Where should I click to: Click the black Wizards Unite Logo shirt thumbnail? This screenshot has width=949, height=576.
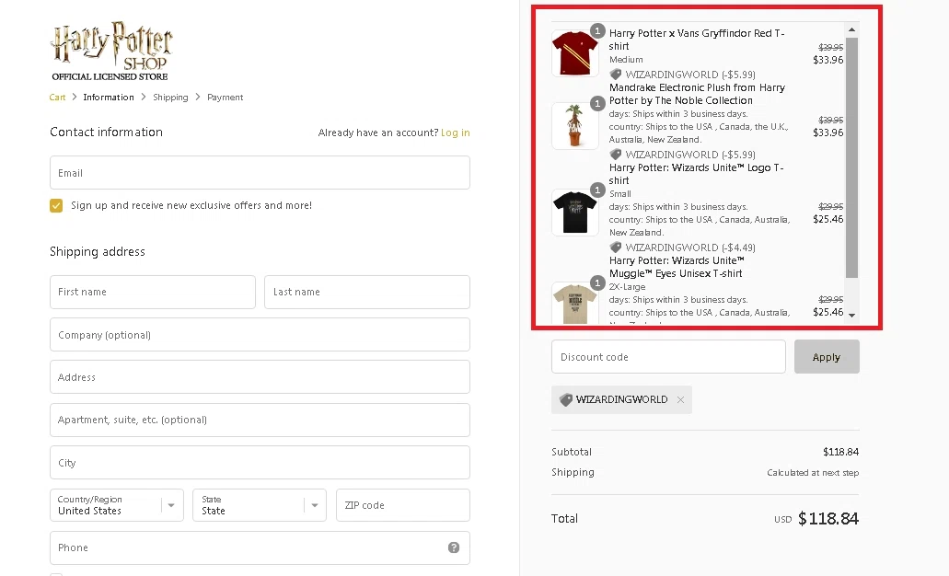tap(575, 213)
